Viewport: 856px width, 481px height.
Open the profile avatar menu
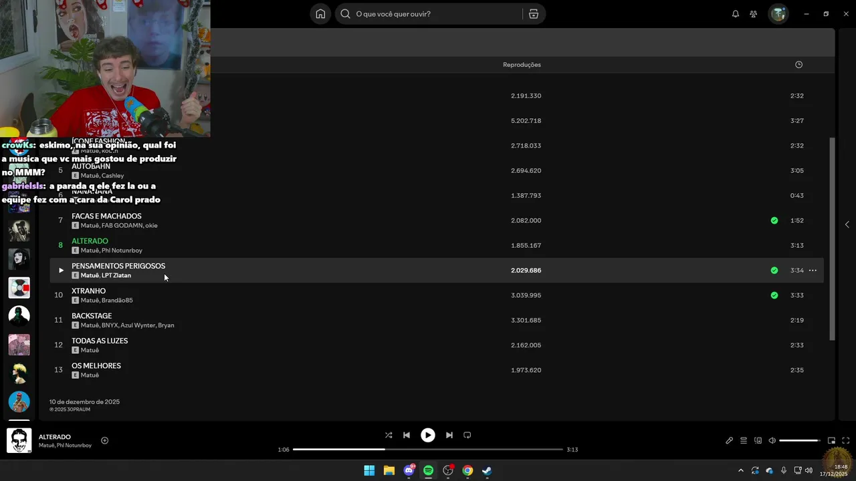tap(778, 14)
